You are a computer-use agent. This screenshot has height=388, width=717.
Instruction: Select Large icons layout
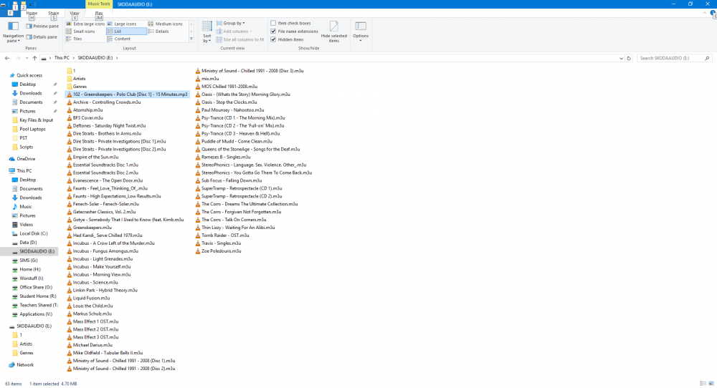coord(122,24)
